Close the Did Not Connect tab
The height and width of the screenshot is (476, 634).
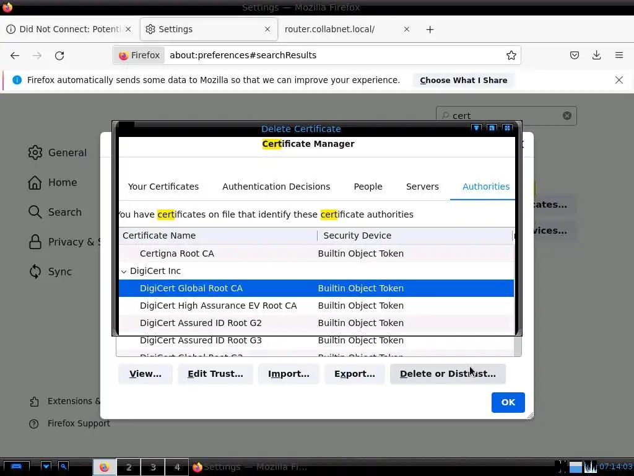128,29
